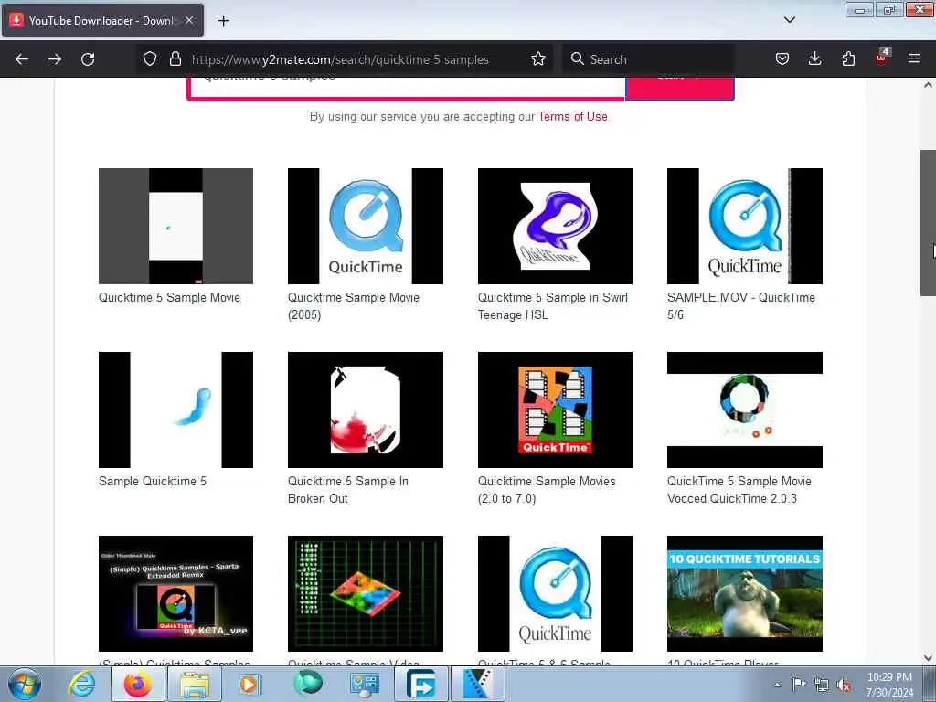Click the page vertical scrollbar thumb
Viewport: 936px width, 702px height.
click(x=928, y=223)
